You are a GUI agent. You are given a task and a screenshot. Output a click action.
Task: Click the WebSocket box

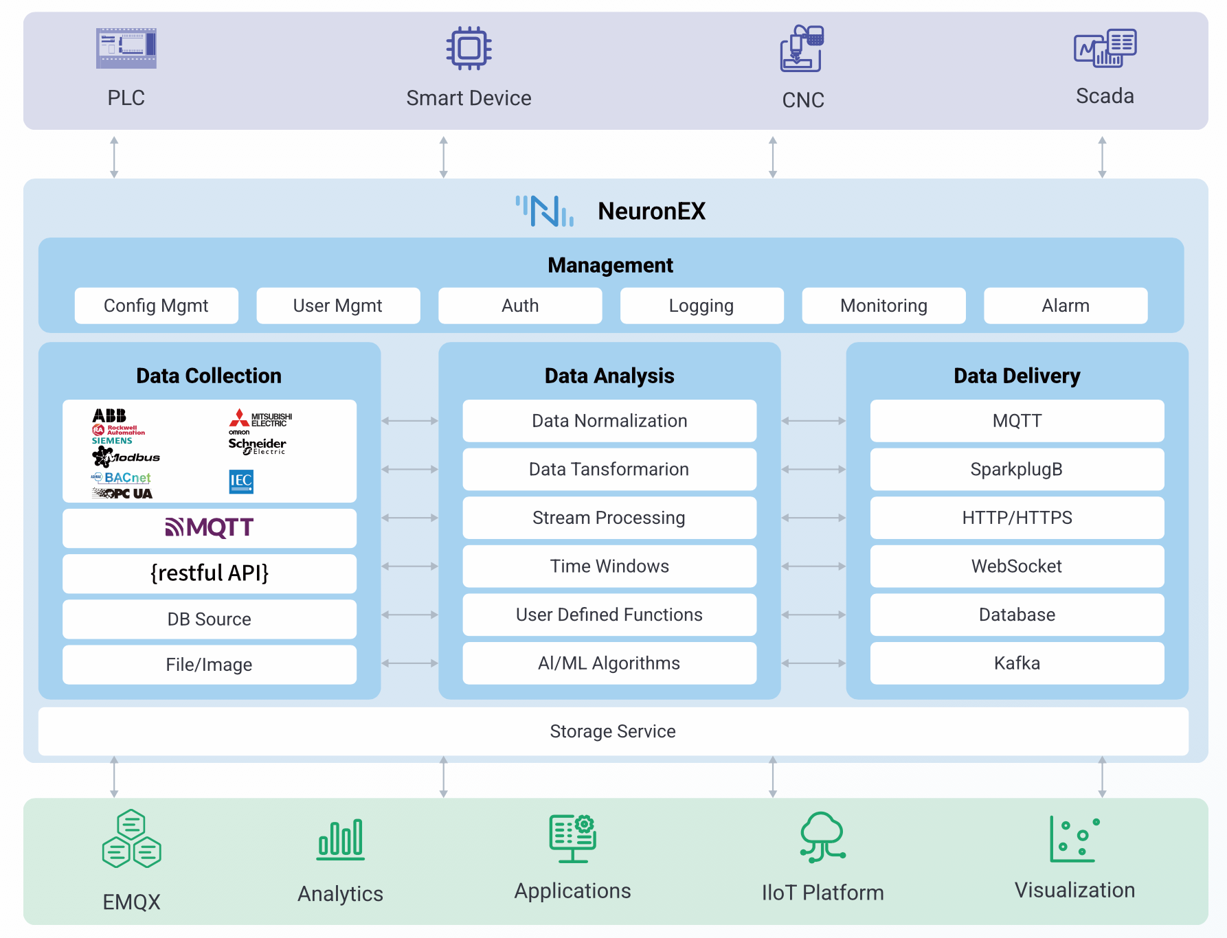click(x=1017, y=567)
